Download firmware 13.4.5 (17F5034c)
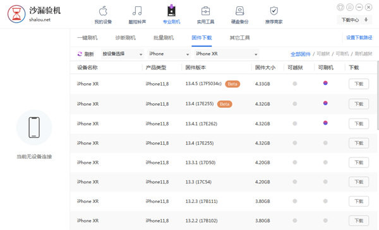The height and width of the screenshot is (230, 379). point(359,84)
